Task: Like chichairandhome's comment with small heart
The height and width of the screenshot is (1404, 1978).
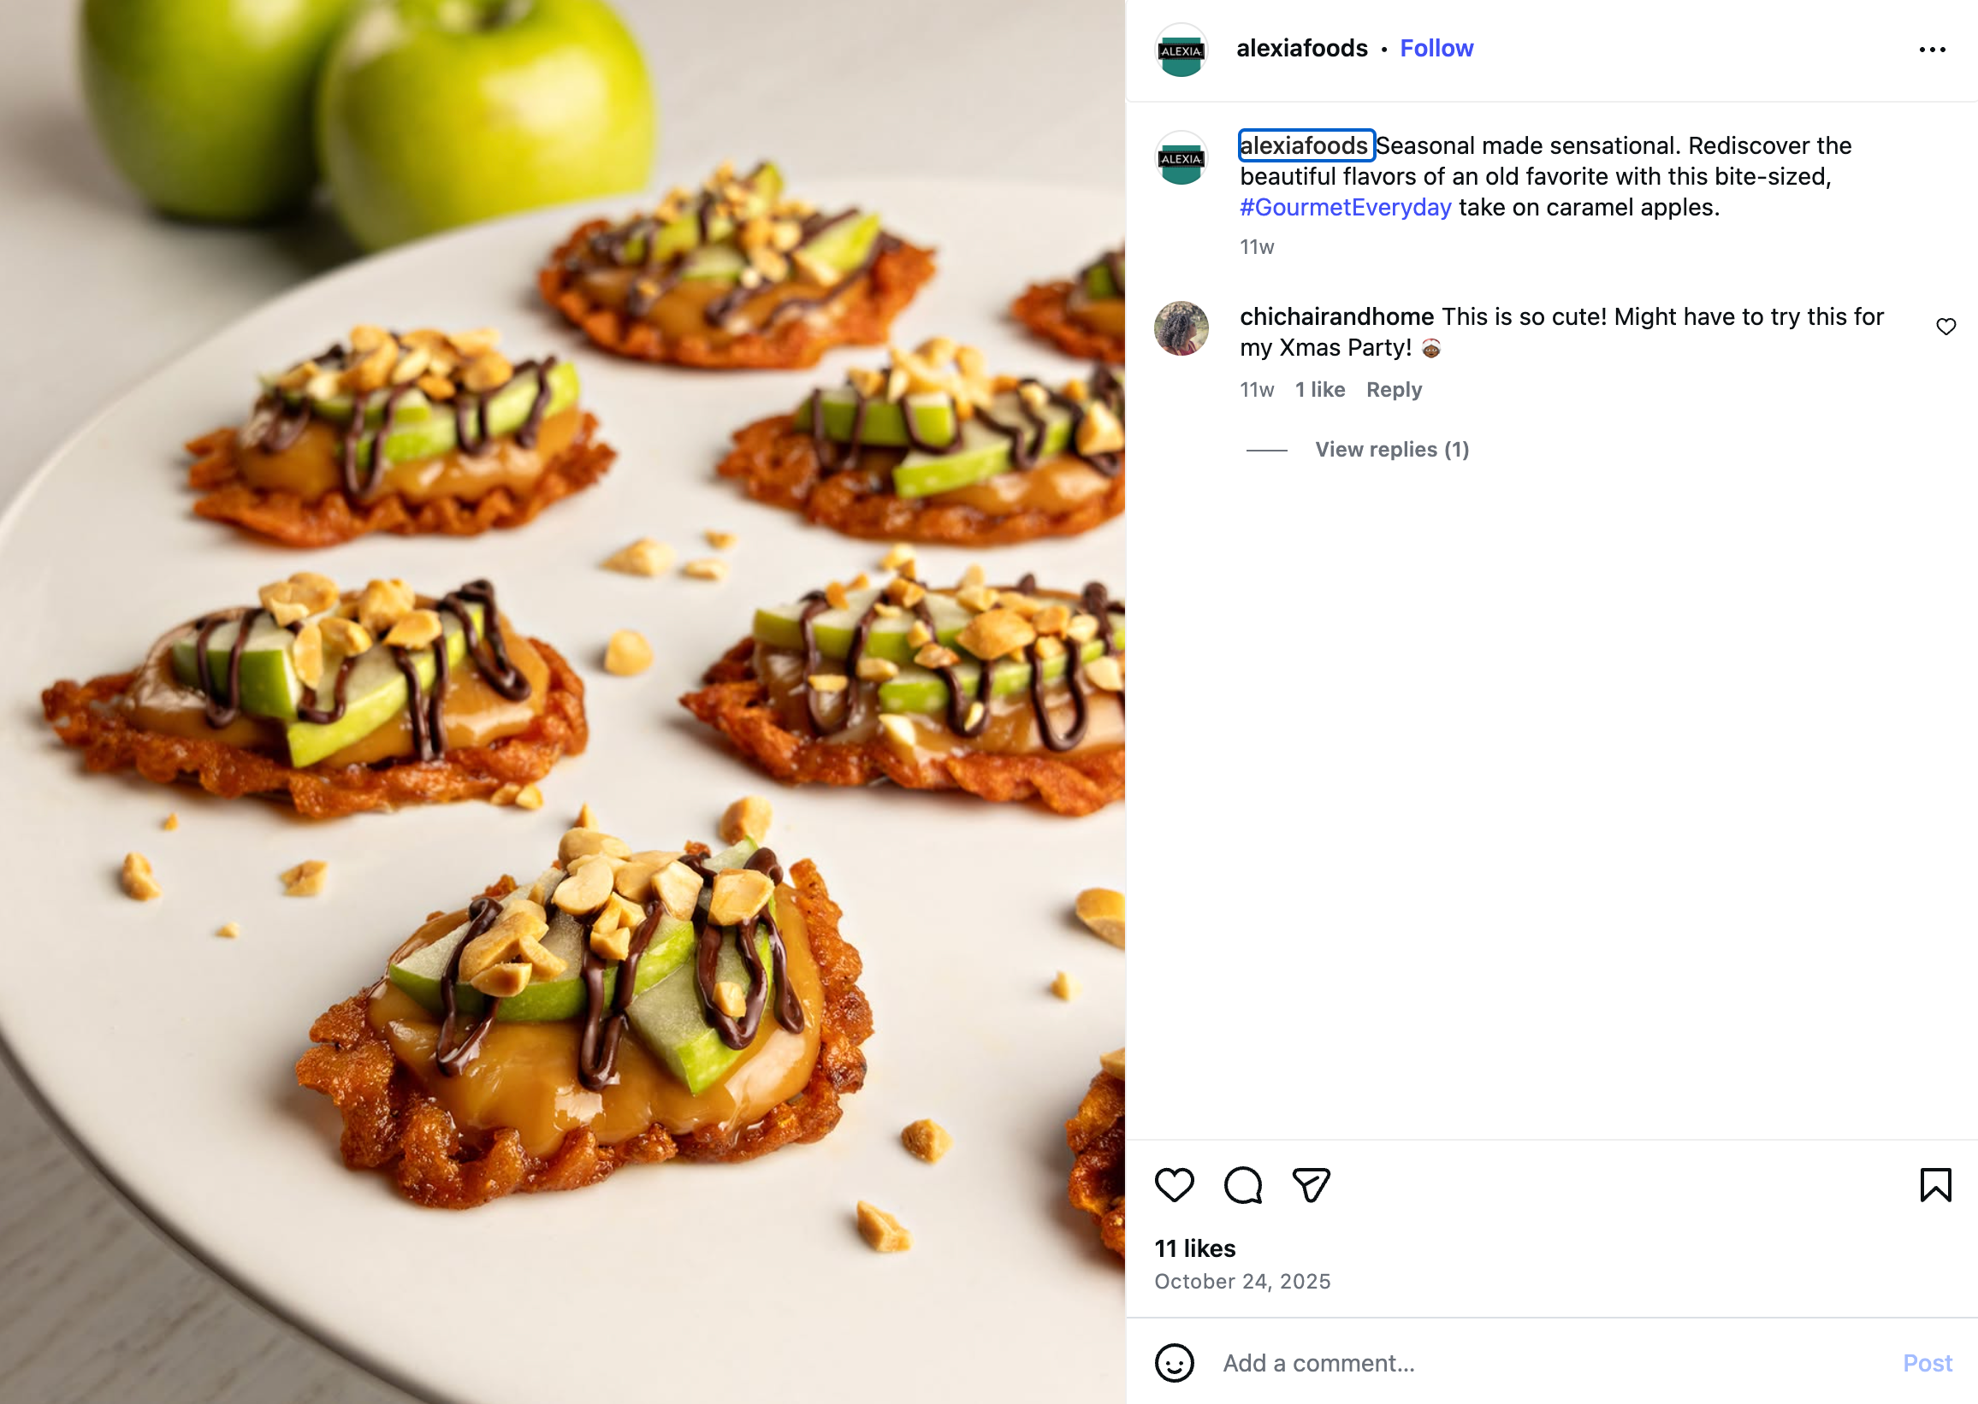Action: 1945,327
